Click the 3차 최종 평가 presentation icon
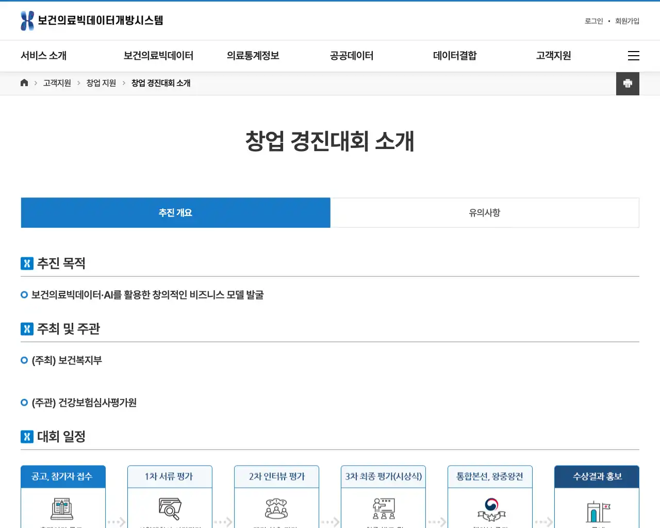Image resolution: width=660 pixels, height=528 pixels. coord(384,508)
